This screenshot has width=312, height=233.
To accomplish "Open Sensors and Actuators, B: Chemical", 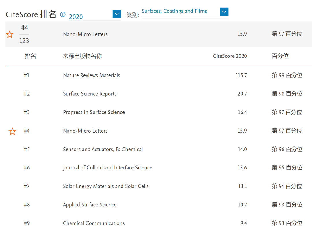I will click(103, 149).
